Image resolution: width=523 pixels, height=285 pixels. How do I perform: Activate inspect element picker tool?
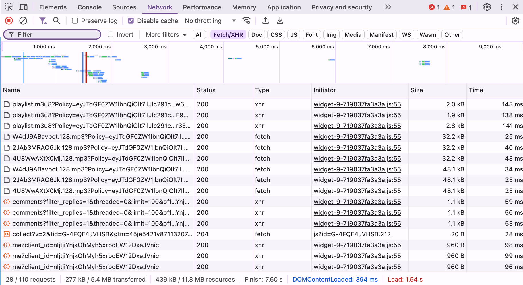coord(9,7)
